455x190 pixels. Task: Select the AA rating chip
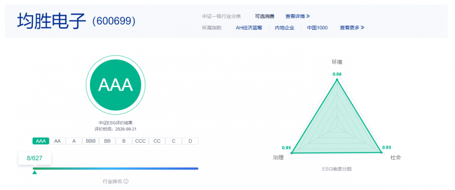pos(58,141)
